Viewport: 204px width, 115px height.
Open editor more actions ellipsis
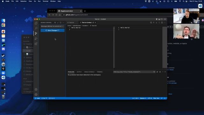165,23
